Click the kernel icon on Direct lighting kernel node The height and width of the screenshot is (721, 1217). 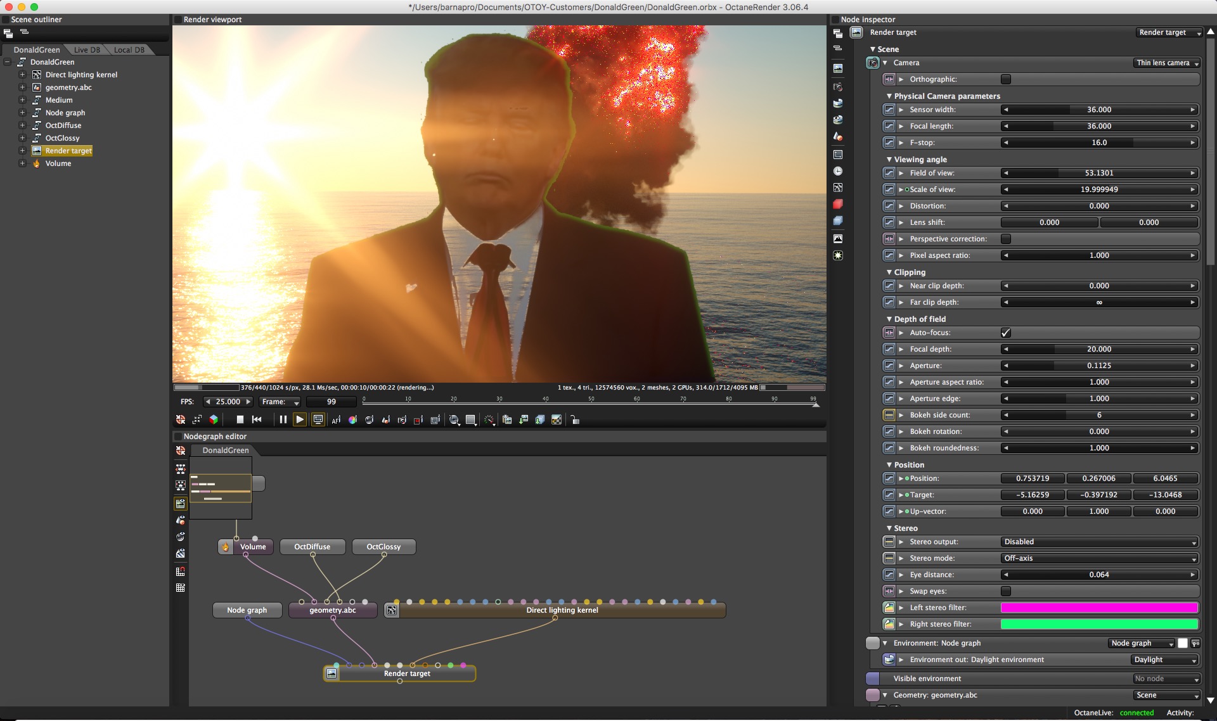pyautogui.click(x=392, y=610)
